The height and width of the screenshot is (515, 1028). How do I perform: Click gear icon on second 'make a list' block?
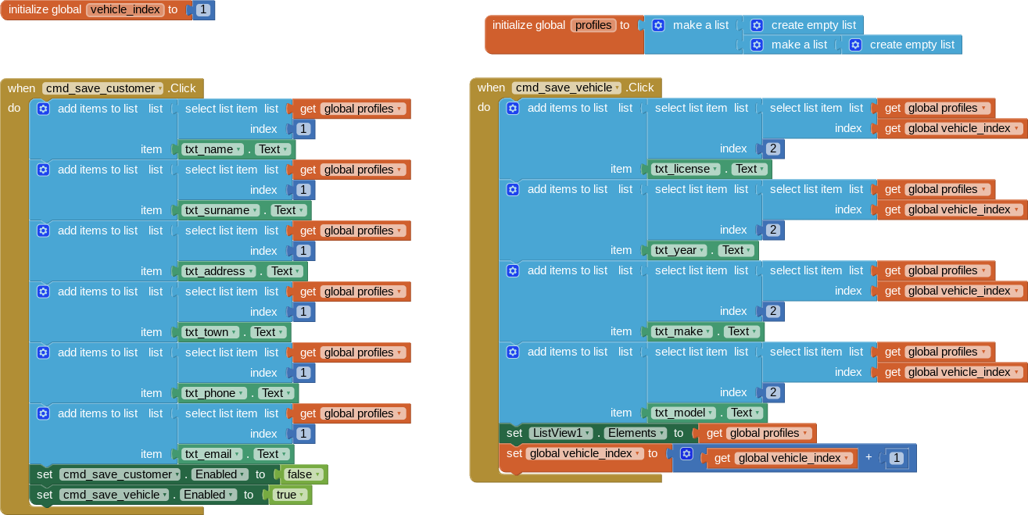pos(757,45)
